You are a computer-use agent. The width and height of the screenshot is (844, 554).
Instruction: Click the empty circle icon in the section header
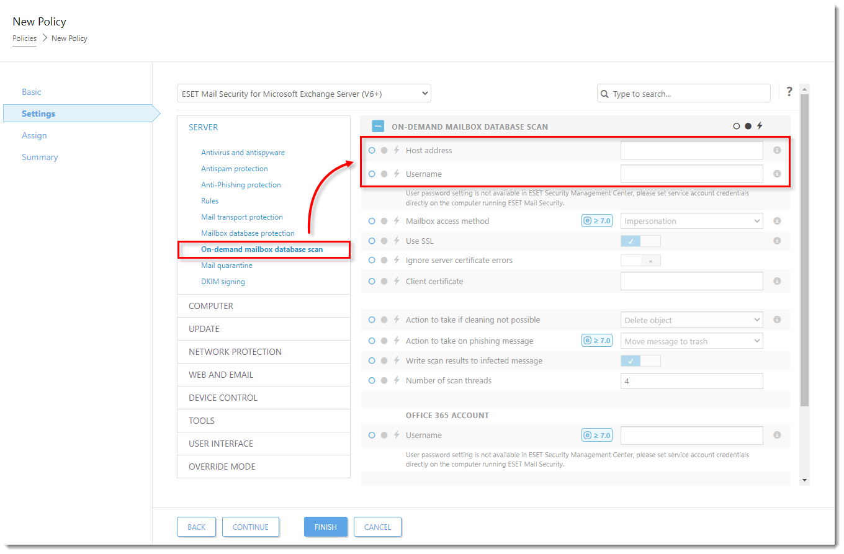point(737,126)
